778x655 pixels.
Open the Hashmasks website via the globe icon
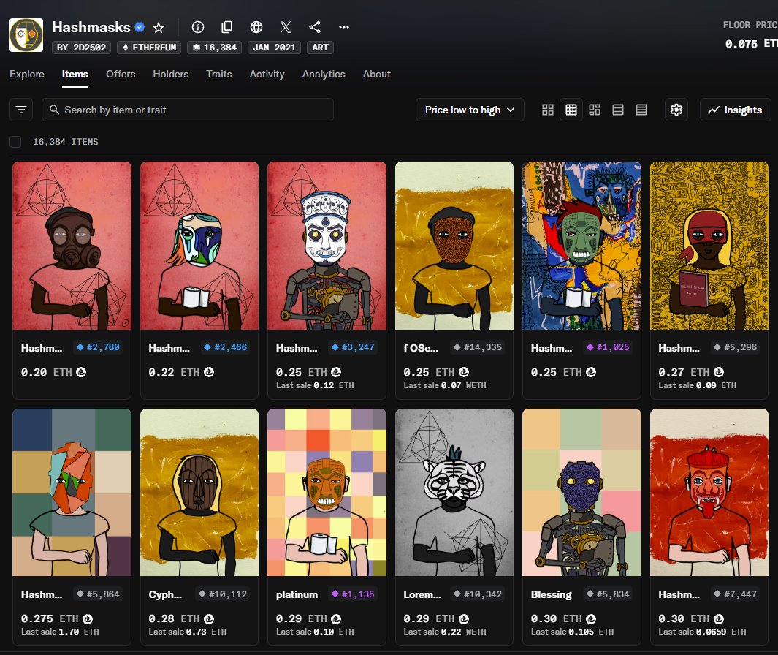[256, 27]
